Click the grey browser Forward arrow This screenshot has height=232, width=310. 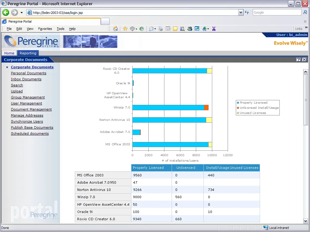coord(15,12)
